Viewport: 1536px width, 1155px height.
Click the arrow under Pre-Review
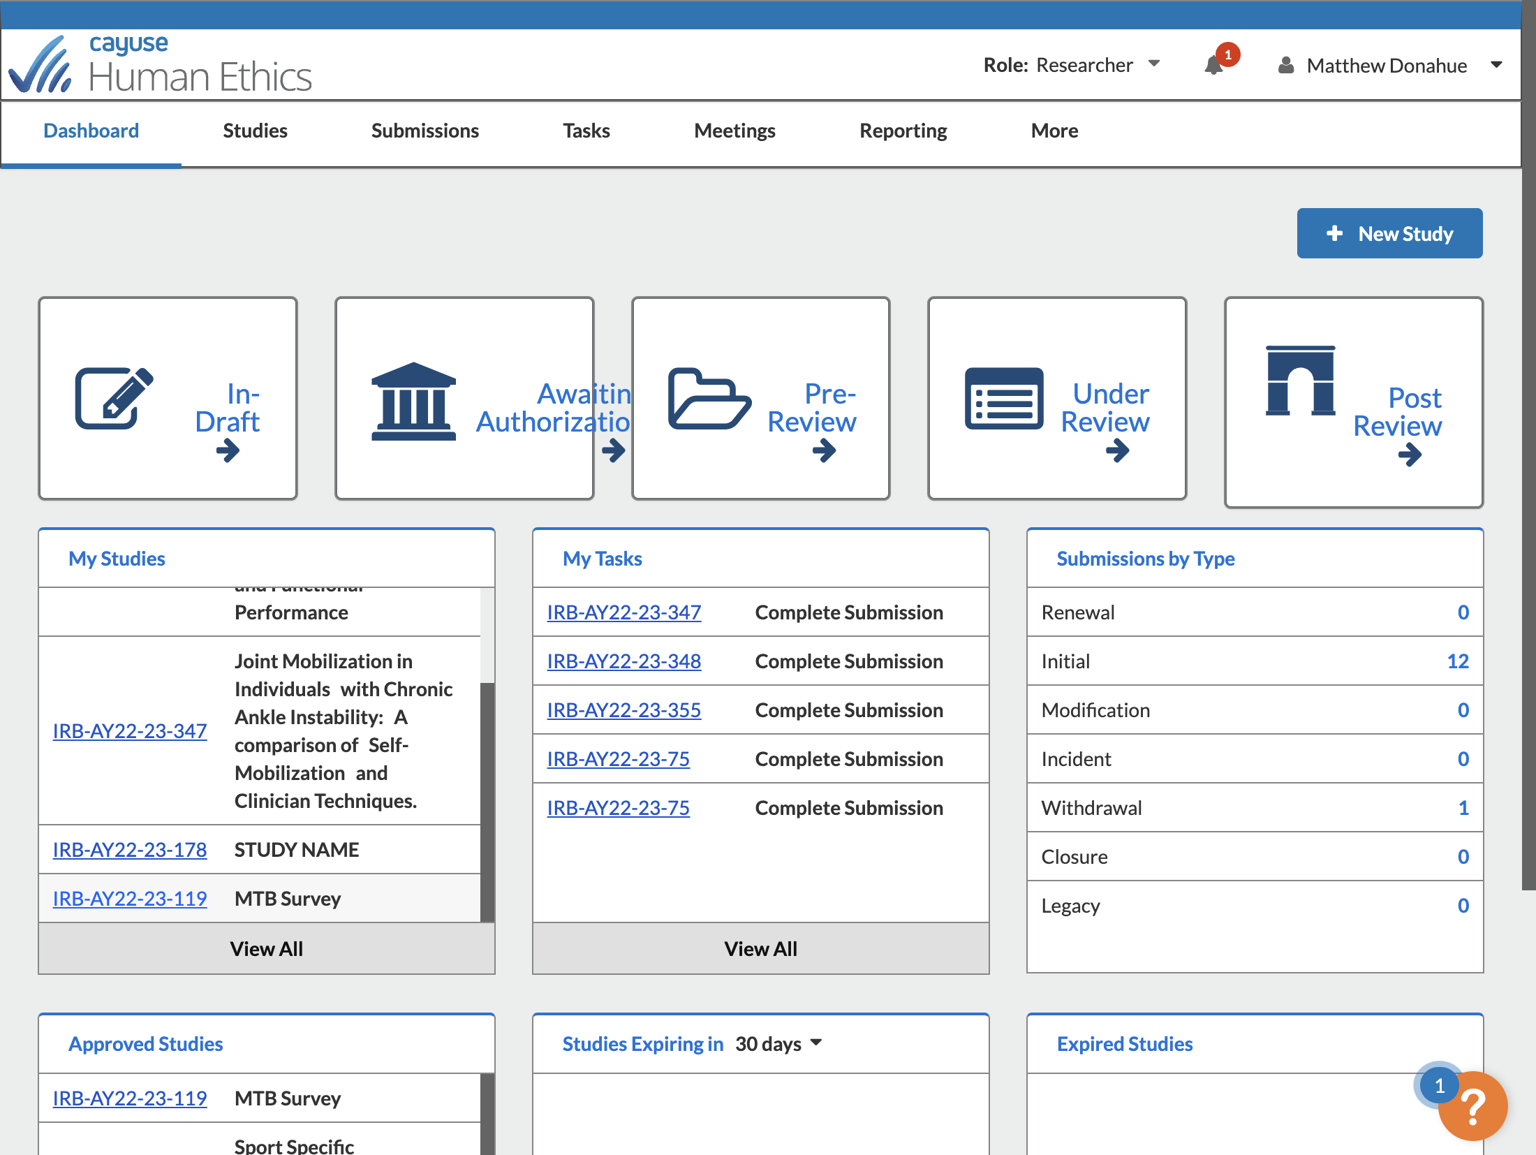point(824,451)
